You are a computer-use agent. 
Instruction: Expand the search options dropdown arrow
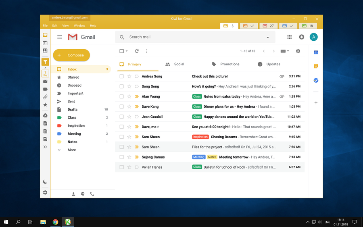point(268,37)
